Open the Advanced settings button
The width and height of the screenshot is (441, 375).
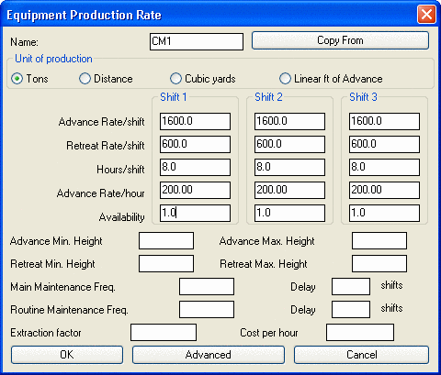tap(209, 355)
